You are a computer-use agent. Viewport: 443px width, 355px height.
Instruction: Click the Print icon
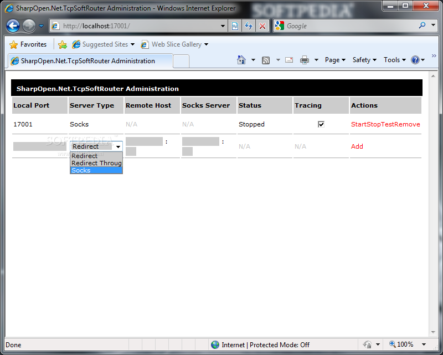pos(305,60)
